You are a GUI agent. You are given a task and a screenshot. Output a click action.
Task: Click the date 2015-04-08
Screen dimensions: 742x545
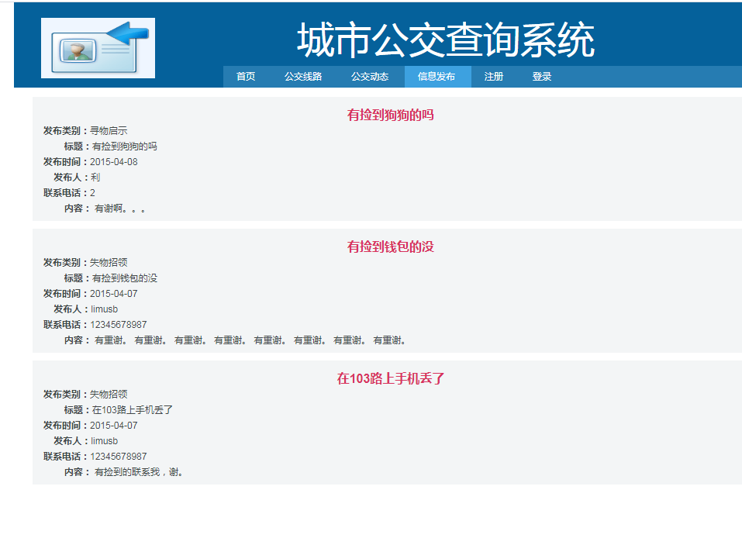(114, 162)
